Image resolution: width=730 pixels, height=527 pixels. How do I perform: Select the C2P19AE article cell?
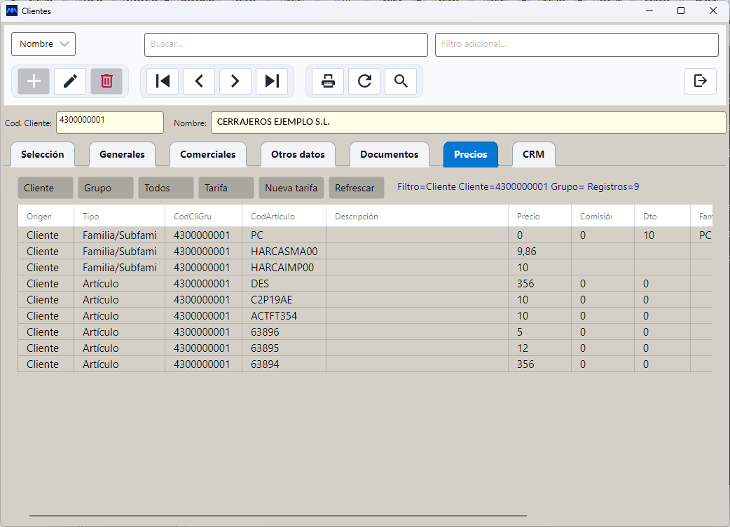pos(284,300)
